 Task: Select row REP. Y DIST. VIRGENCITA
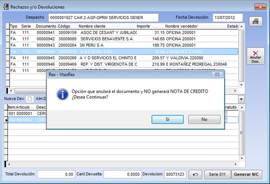124,64
